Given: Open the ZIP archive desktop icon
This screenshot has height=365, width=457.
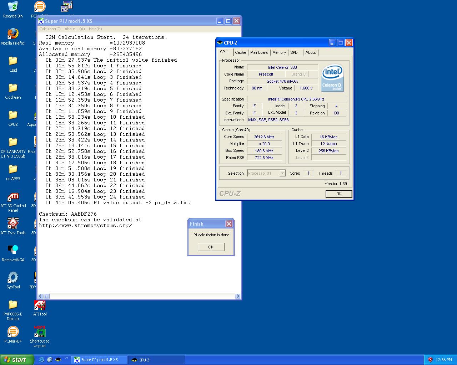Looking at the screenshot, I should 67,6.
